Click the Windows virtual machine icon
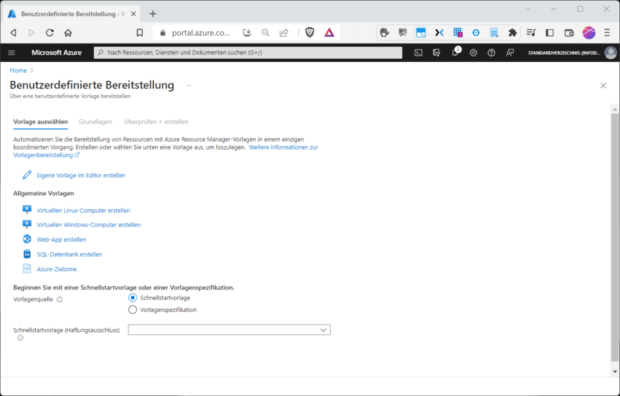Screen dimensions: 620x396 click(27, 224)
